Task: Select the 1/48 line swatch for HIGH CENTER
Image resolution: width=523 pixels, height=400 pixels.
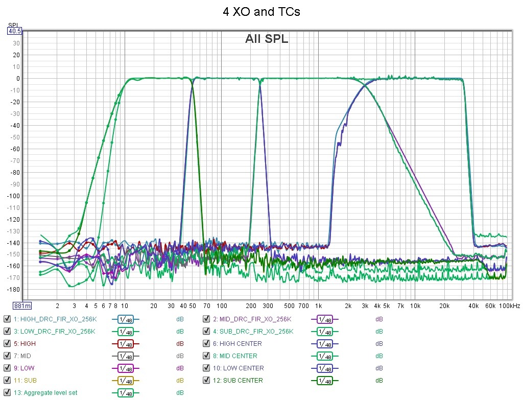Action: click(325, 344)
